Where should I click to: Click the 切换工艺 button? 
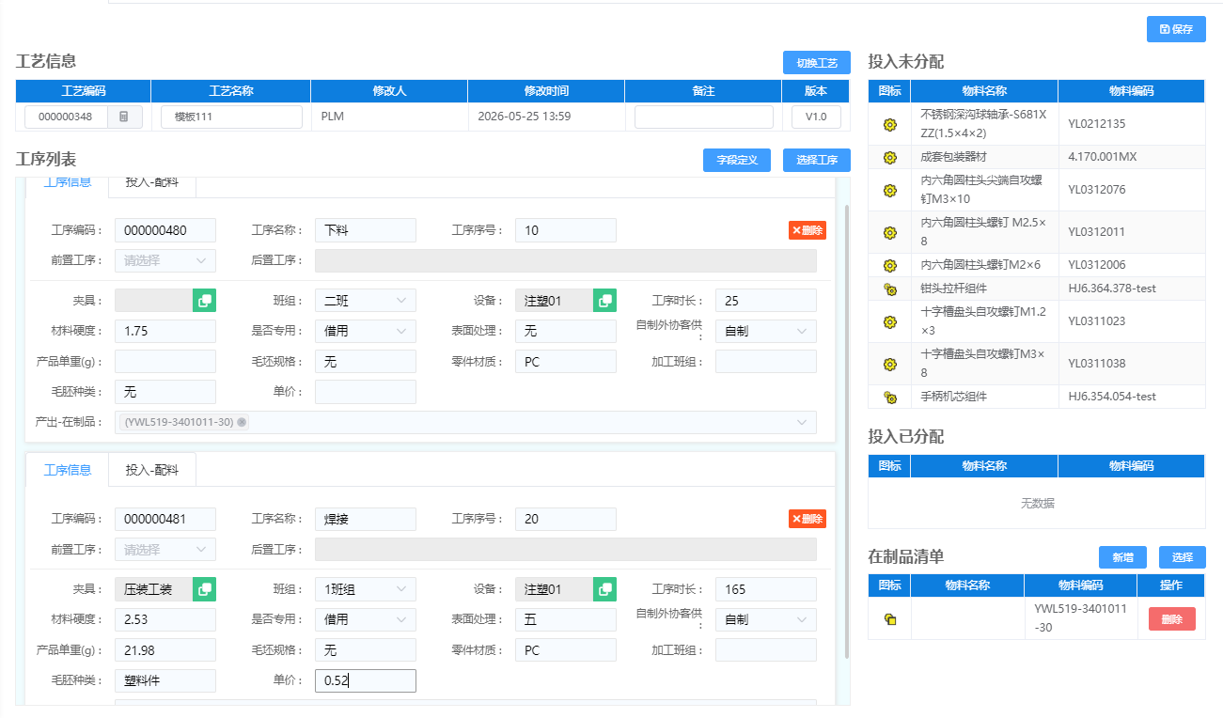(x=817, y=63)
